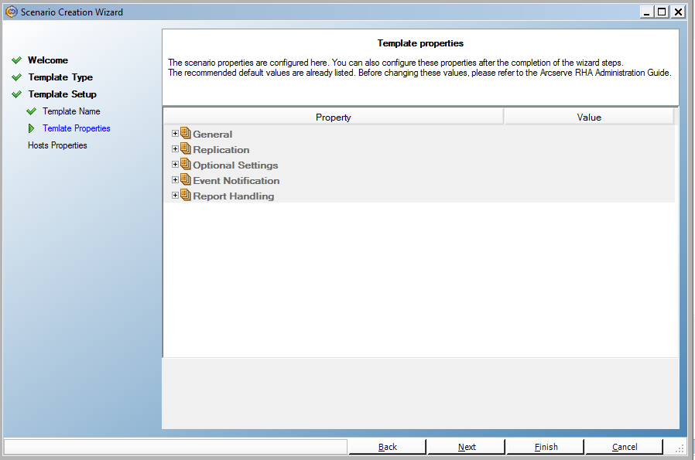Click the green checkmark beside Template Setup
This screenshot has height=460, width=695.
[17, 94]
